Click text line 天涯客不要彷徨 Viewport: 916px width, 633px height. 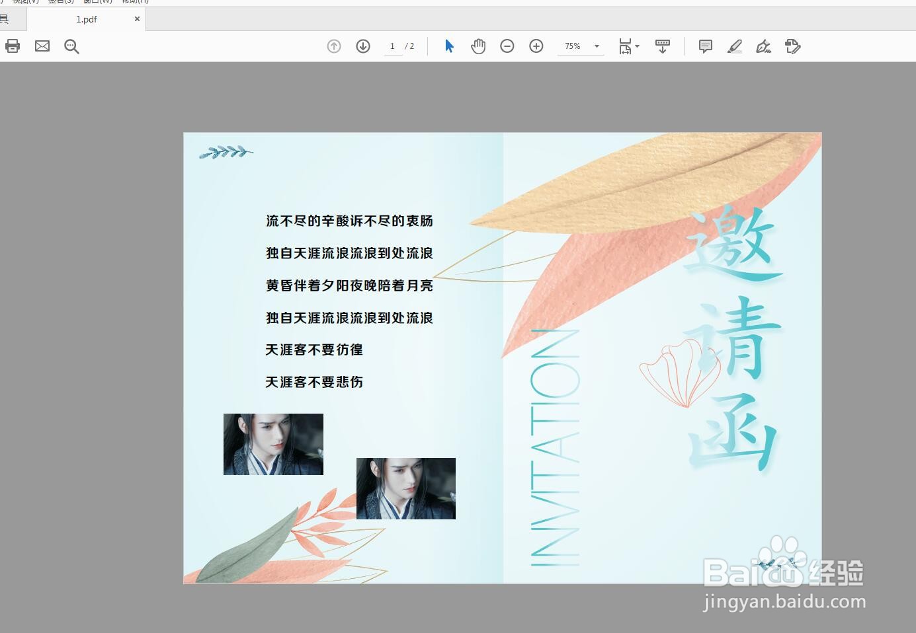pos(314,350)
